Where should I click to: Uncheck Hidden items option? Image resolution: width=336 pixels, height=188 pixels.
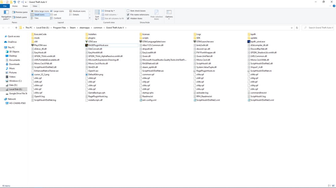coord(128,18)
